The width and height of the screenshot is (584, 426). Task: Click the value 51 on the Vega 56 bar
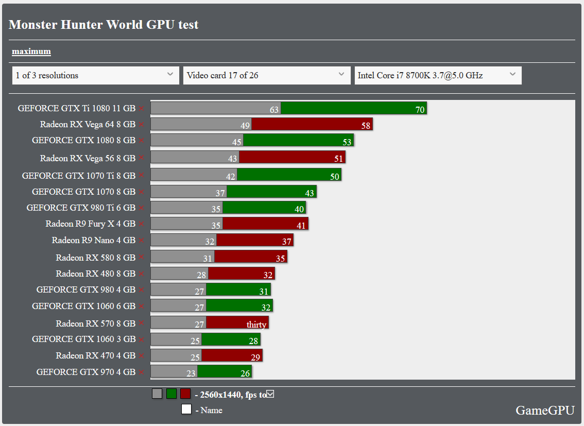coord(338,159)
